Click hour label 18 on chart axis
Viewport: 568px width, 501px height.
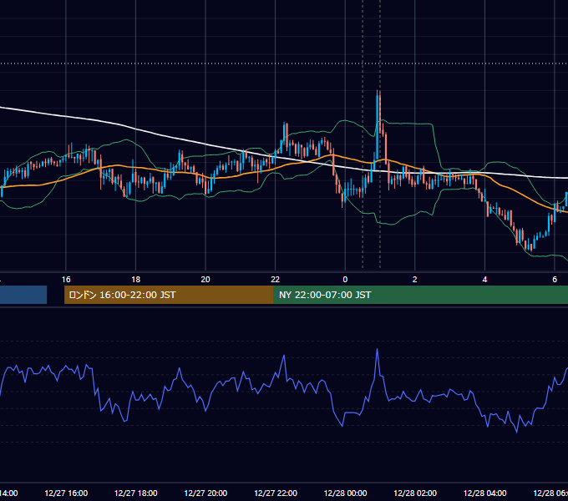click(136, 280)
